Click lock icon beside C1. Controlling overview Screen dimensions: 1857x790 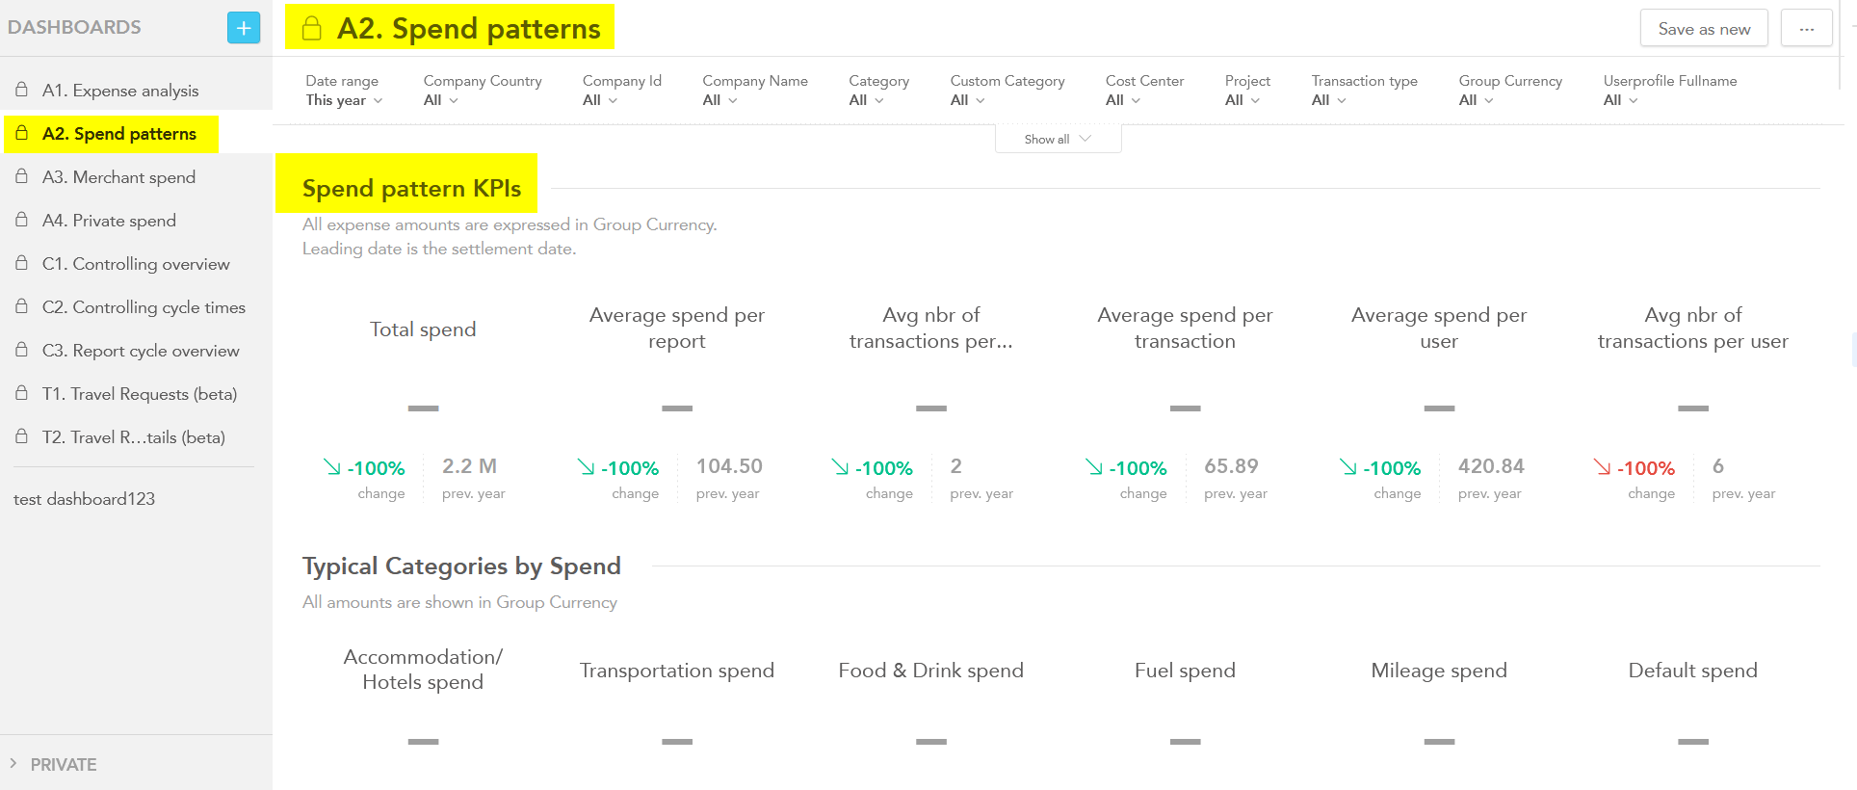21,263
